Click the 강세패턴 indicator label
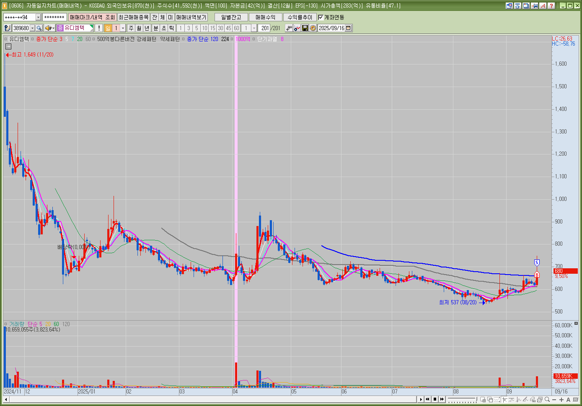Viewport: 582px width, 406px height. click(x=146, y=39)
